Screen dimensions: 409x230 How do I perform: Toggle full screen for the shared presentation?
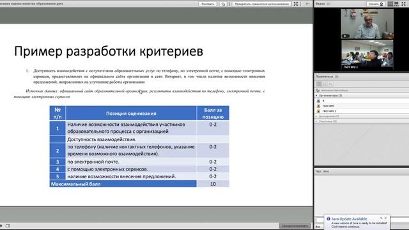tap(296, 4)
